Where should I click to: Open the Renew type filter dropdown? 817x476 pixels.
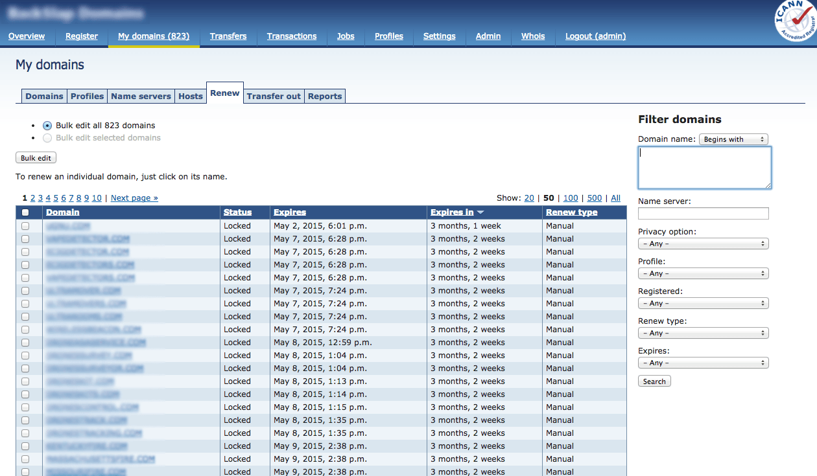703,333
